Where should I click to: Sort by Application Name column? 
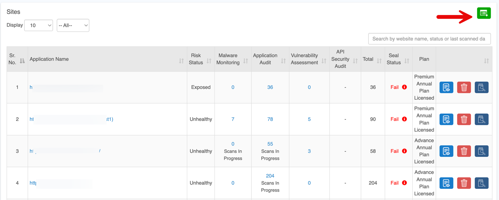coord(181,61)
